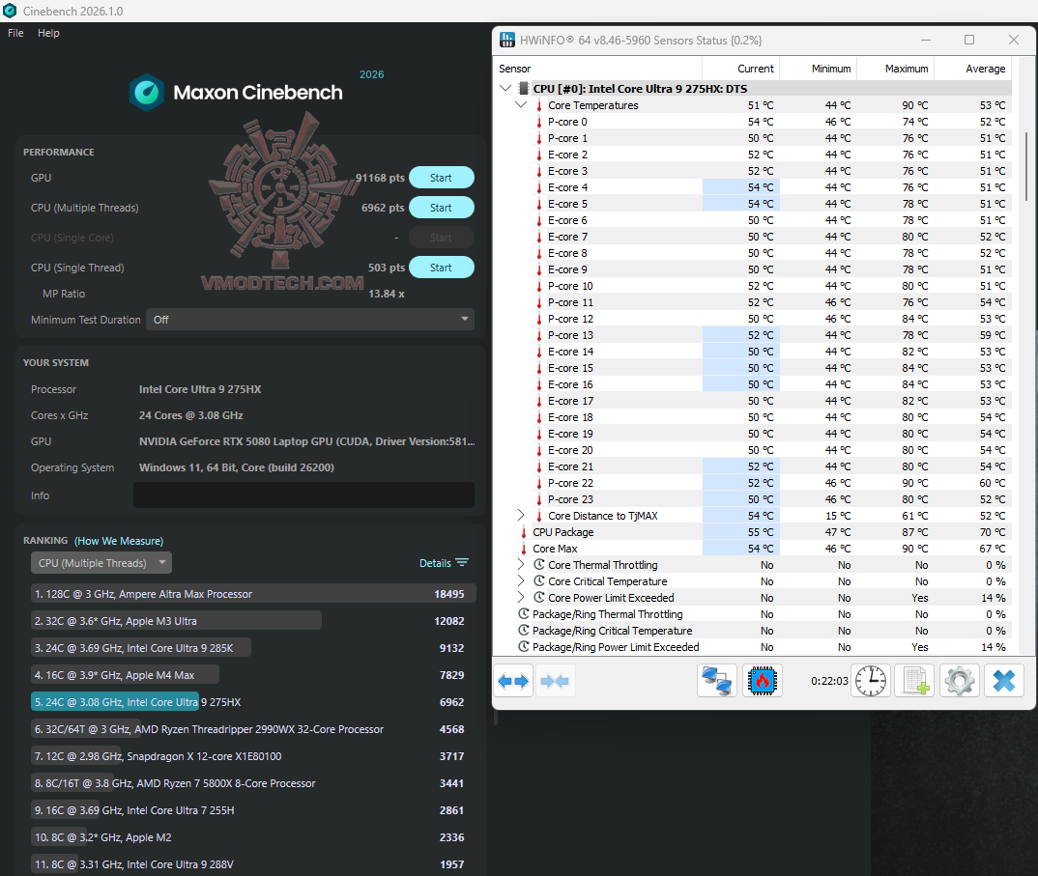Viewport: 1038px width, 876px height.
Task: Click clock icon beside Core Critical Temperature
Action: coord(539,580)
